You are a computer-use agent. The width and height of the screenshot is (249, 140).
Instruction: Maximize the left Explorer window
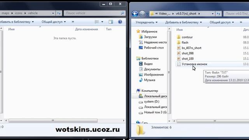110,4
